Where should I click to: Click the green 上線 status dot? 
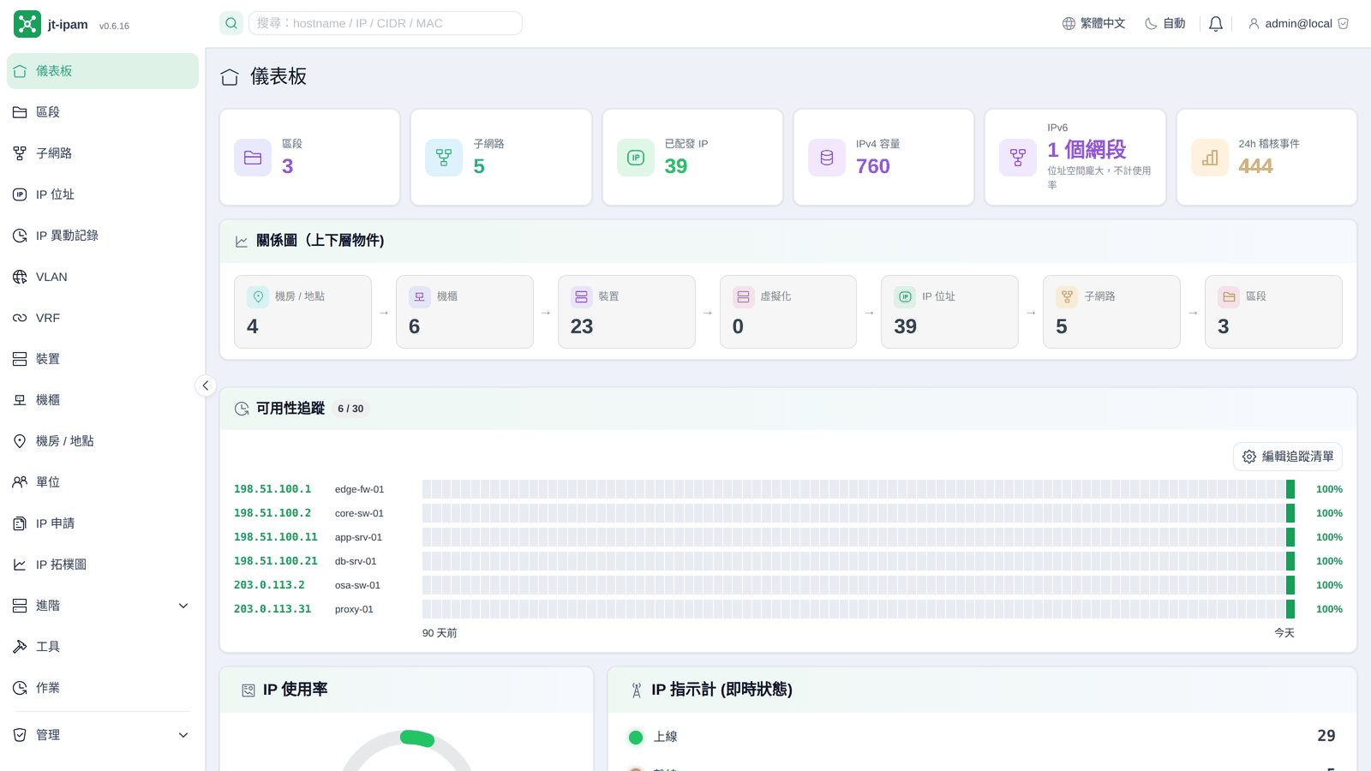click(636, 738)
